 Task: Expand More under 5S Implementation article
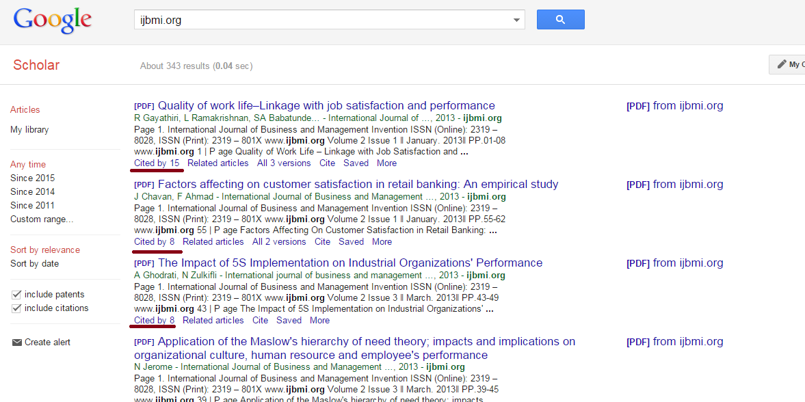coord(320,321)
